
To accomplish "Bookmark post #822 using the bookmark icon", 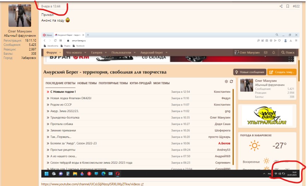I will [288, 6].
